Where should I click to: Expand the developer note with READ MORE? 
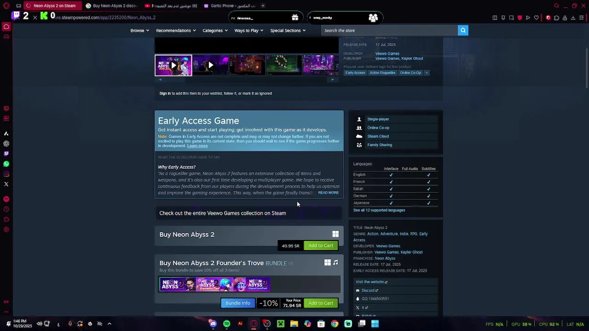click(328, 193)
